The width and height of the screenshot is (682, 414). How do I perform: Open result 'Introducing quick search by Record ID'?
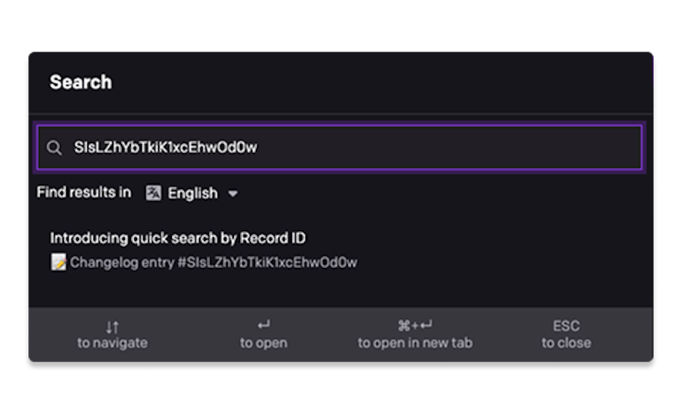(x=177, y=238)
